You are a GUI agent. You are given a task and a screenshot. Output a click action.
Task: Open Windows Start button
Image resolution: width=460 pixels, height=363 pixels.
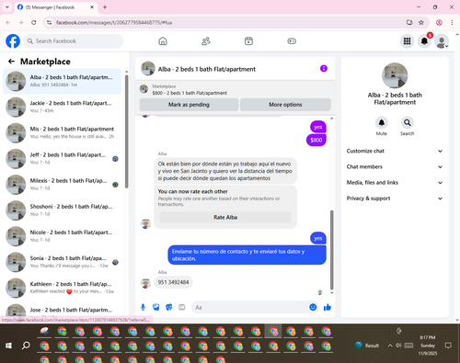coord(8,346)
